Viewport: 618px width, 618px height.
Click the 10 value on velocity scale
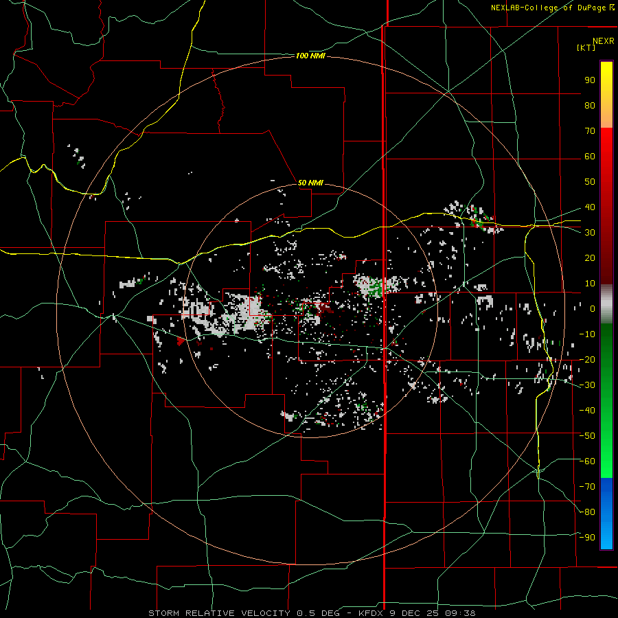(590, 284)
